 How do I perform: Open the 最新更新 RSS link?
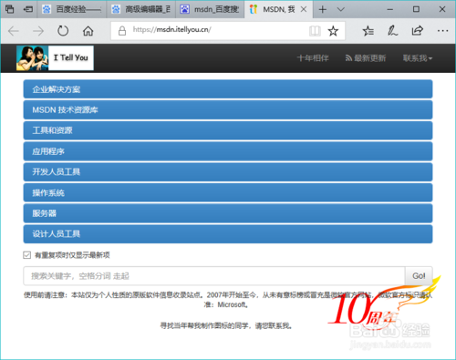pos(366,58)
